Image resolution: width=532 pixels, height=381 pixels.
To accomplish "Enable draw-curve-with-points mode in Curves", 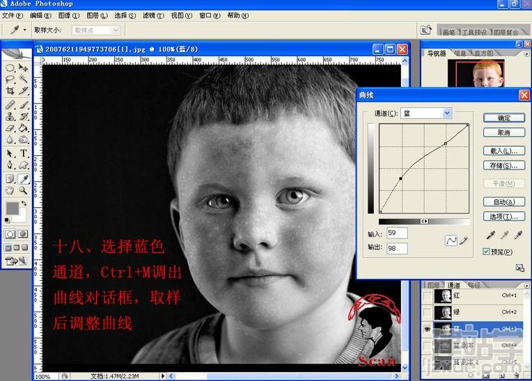I will 451,241.
